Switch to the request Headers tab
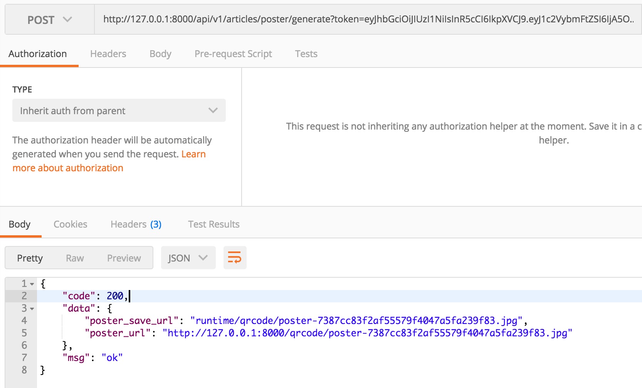The image size is (642, 388). click(108, 54)
